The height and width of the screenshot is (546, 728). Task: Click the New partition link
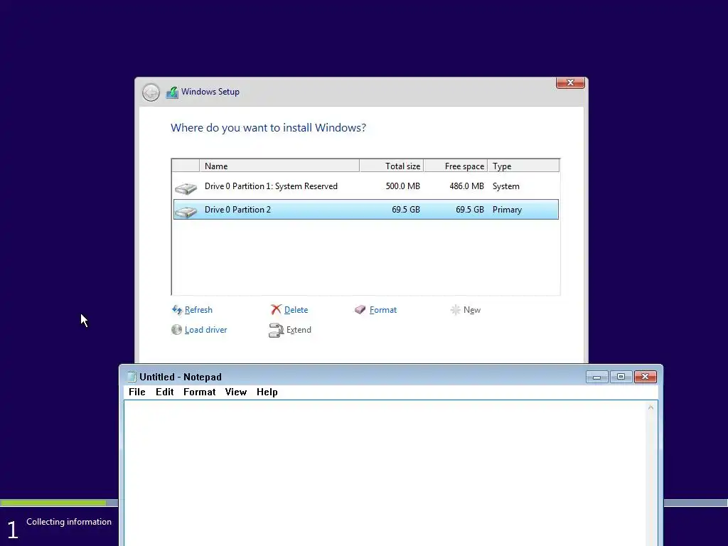[472, 310]
